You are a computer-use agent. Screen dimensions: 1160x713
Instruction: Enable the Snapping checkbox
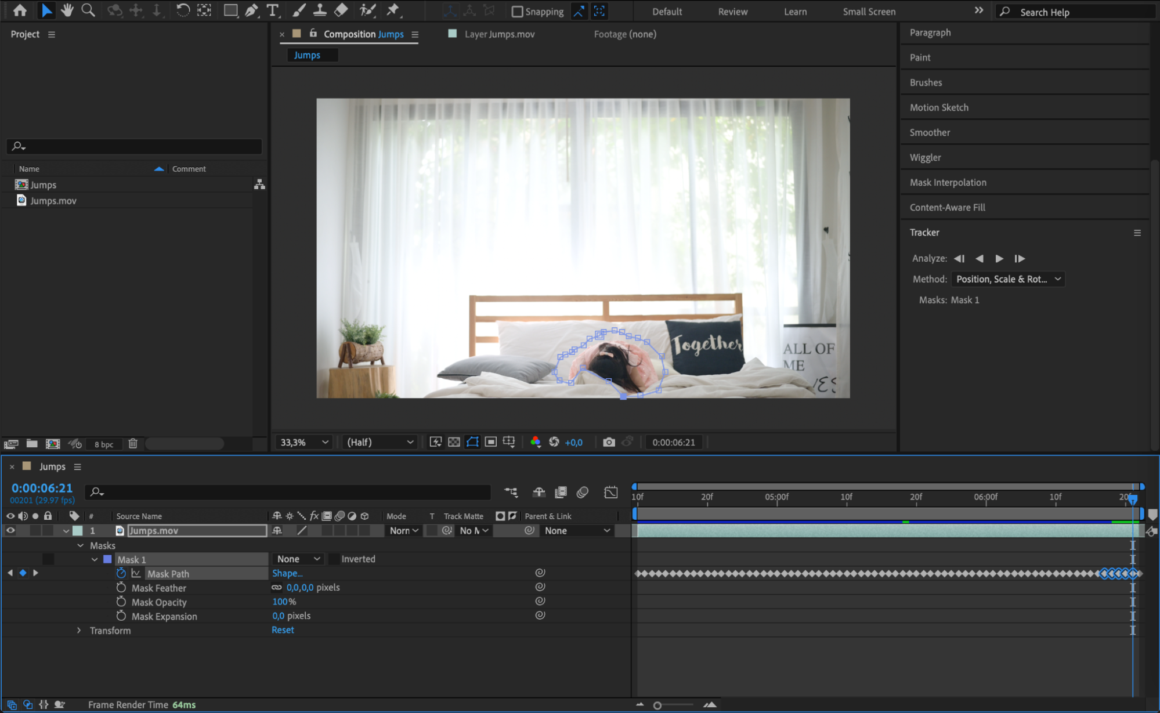517,12
